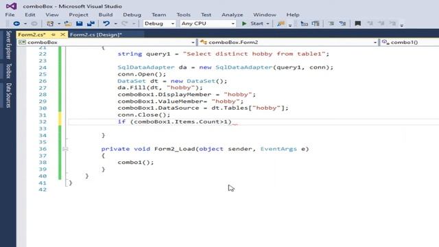Switch to the Form2.cs* tab
The image size is (439, 247).
tap(32, 34)
